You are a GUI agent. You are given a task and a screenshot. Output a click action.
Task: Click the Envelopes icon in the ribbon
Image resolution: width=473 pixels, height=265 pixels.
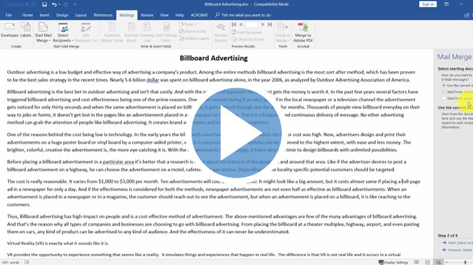11,31
